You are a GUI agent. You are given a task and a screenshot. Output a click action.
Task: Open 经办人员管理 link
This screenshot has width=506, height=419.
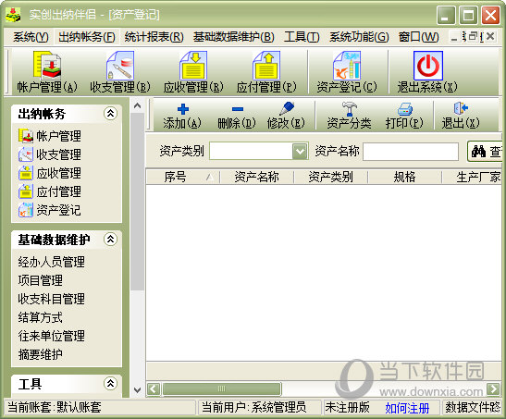click(52, 262)
